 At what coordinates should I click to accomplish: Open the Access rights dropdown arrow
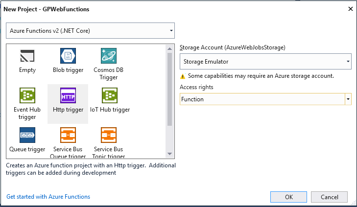click(x=348, y=99)
